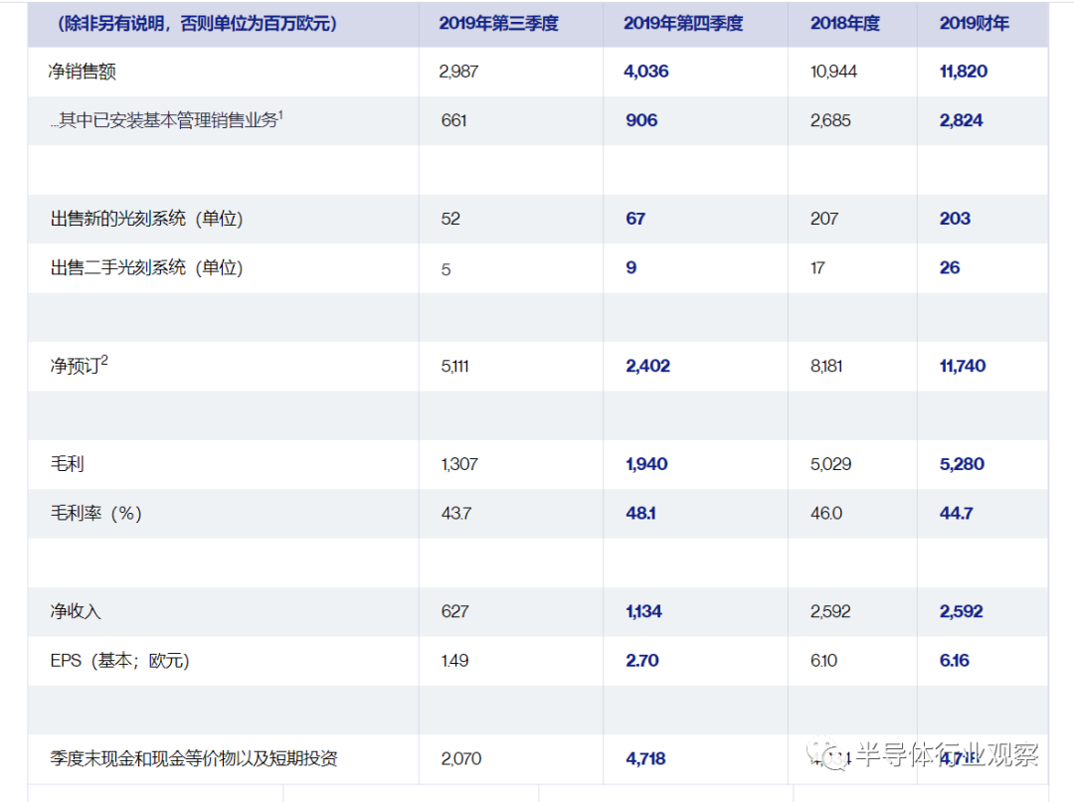1074x802 pixels.
Task: Click net income value 1,134
Action: pos(643,611)
